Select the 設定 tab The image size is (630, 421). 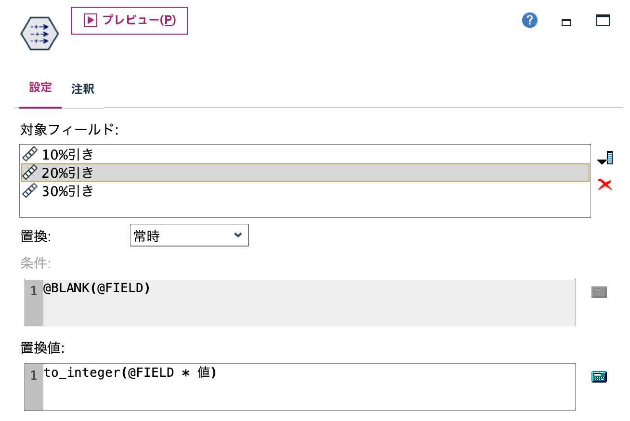(x=40, y=87)
